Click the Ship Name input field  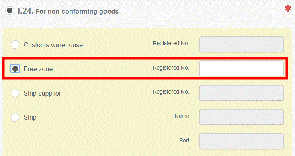[x=242, y=117]
